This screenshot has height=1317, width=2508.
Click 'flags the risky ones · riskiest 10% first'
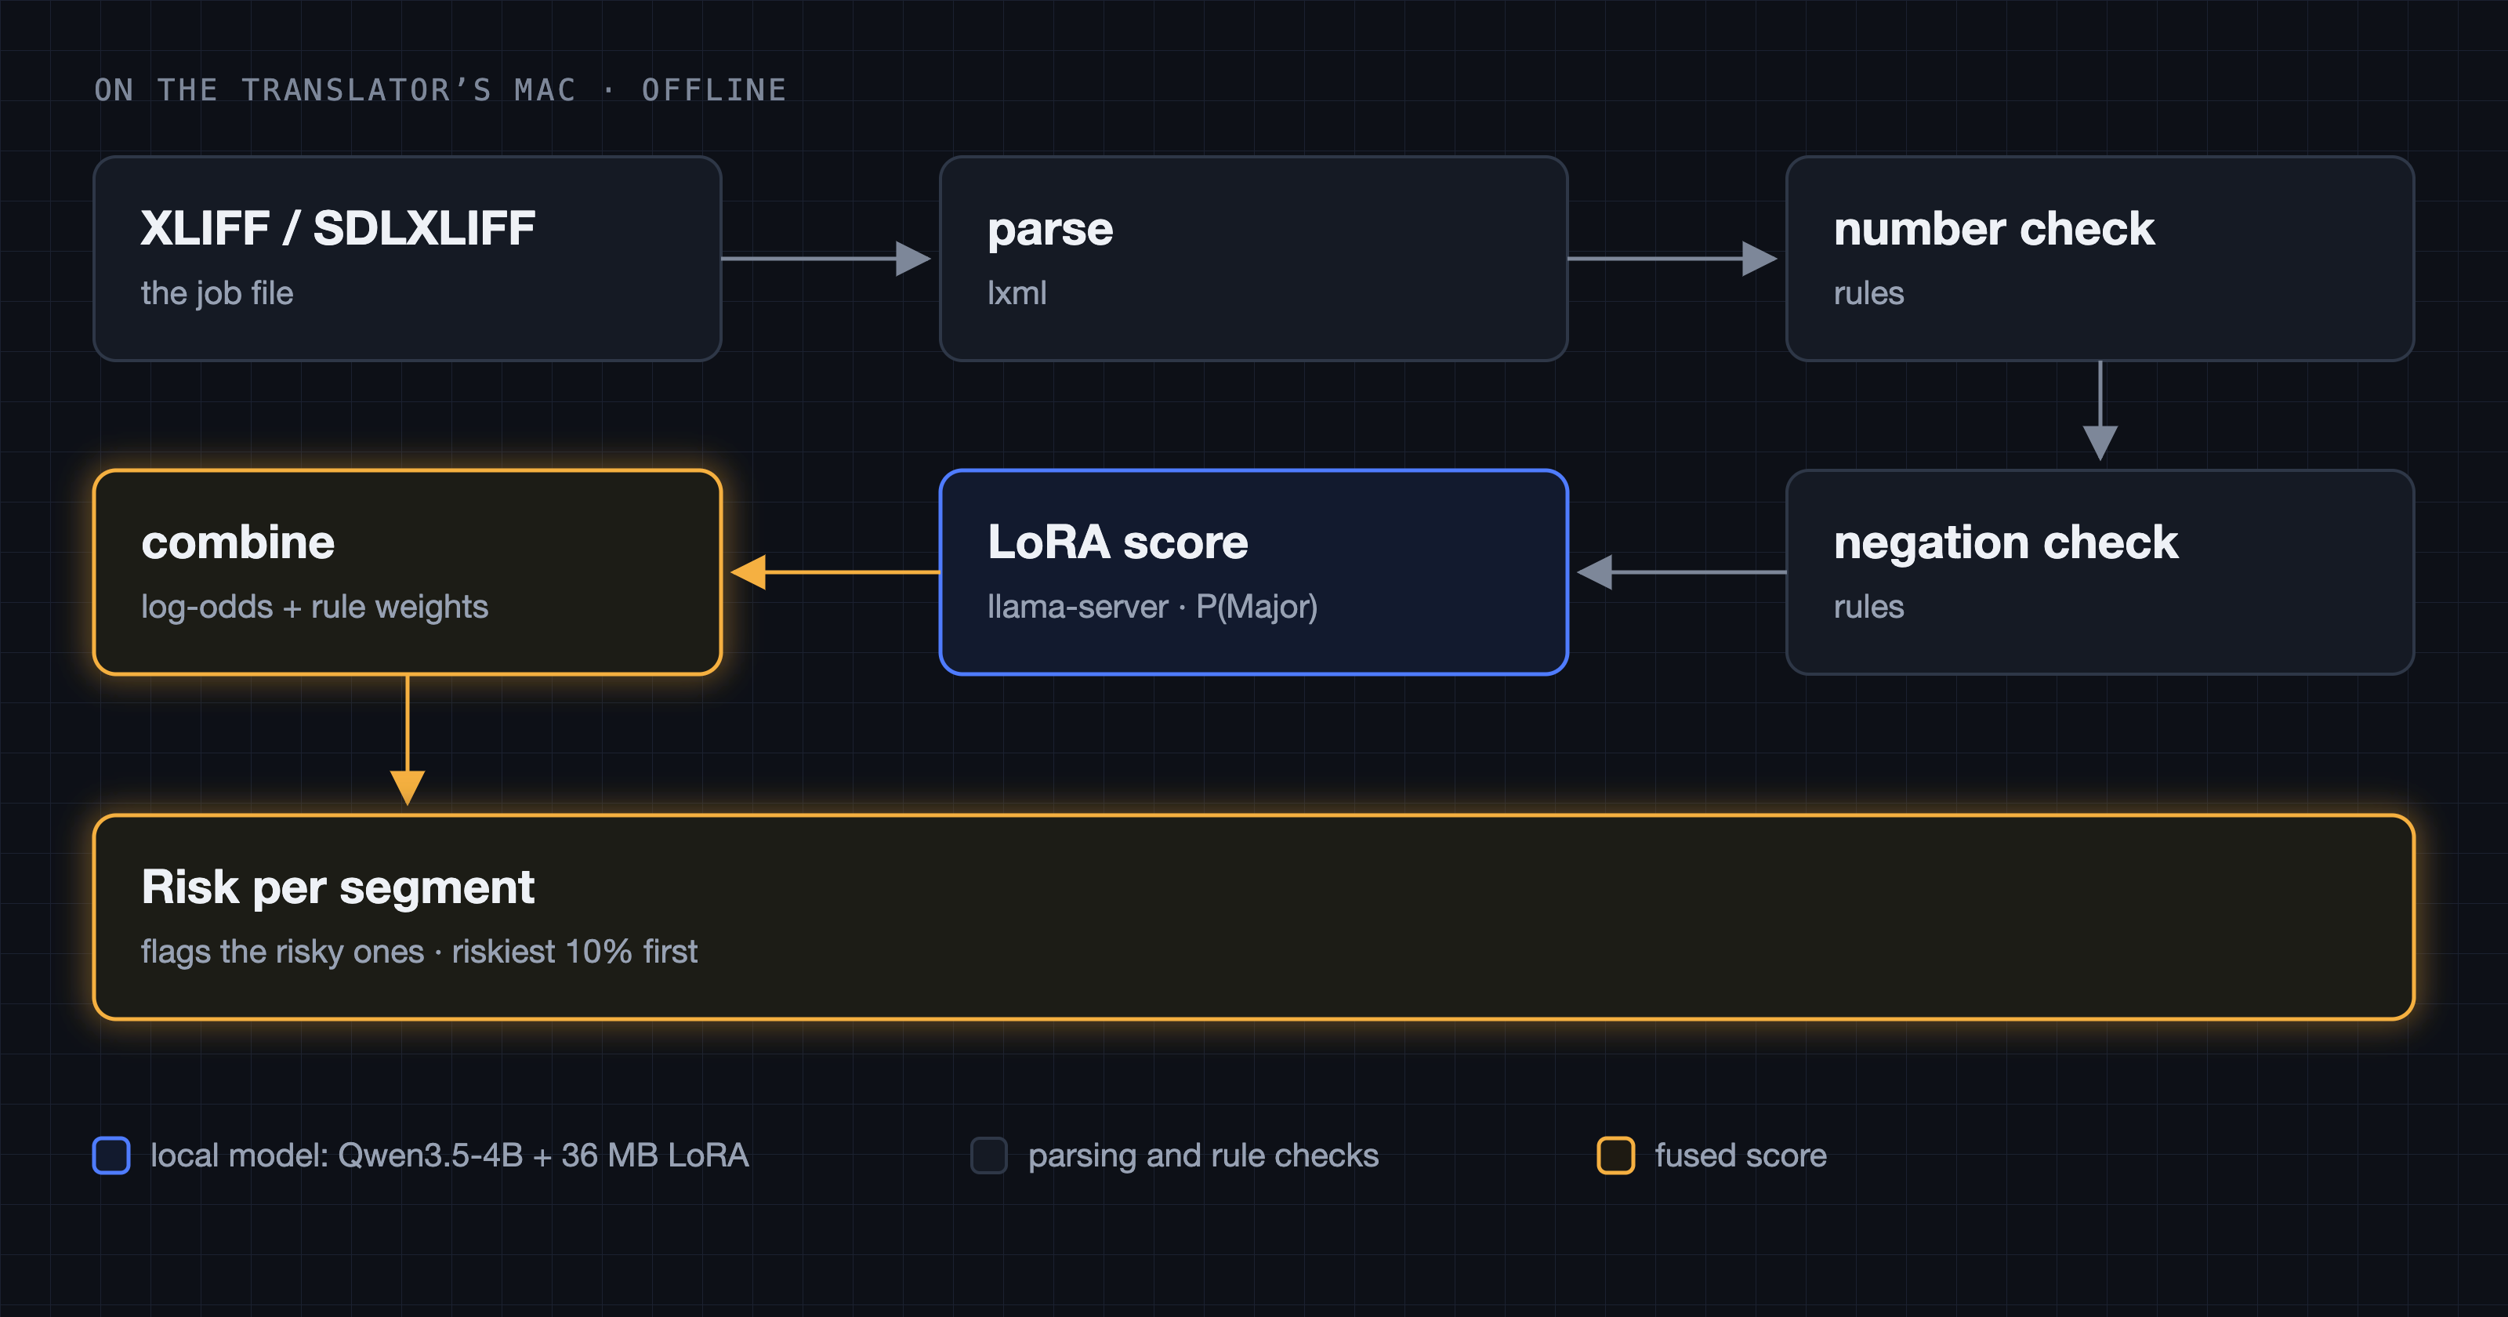click(x=419, y=951)
